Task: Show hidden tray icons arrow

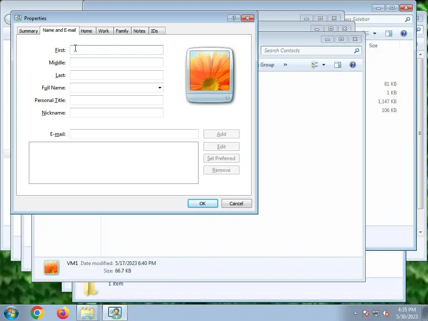Action: 355,313
